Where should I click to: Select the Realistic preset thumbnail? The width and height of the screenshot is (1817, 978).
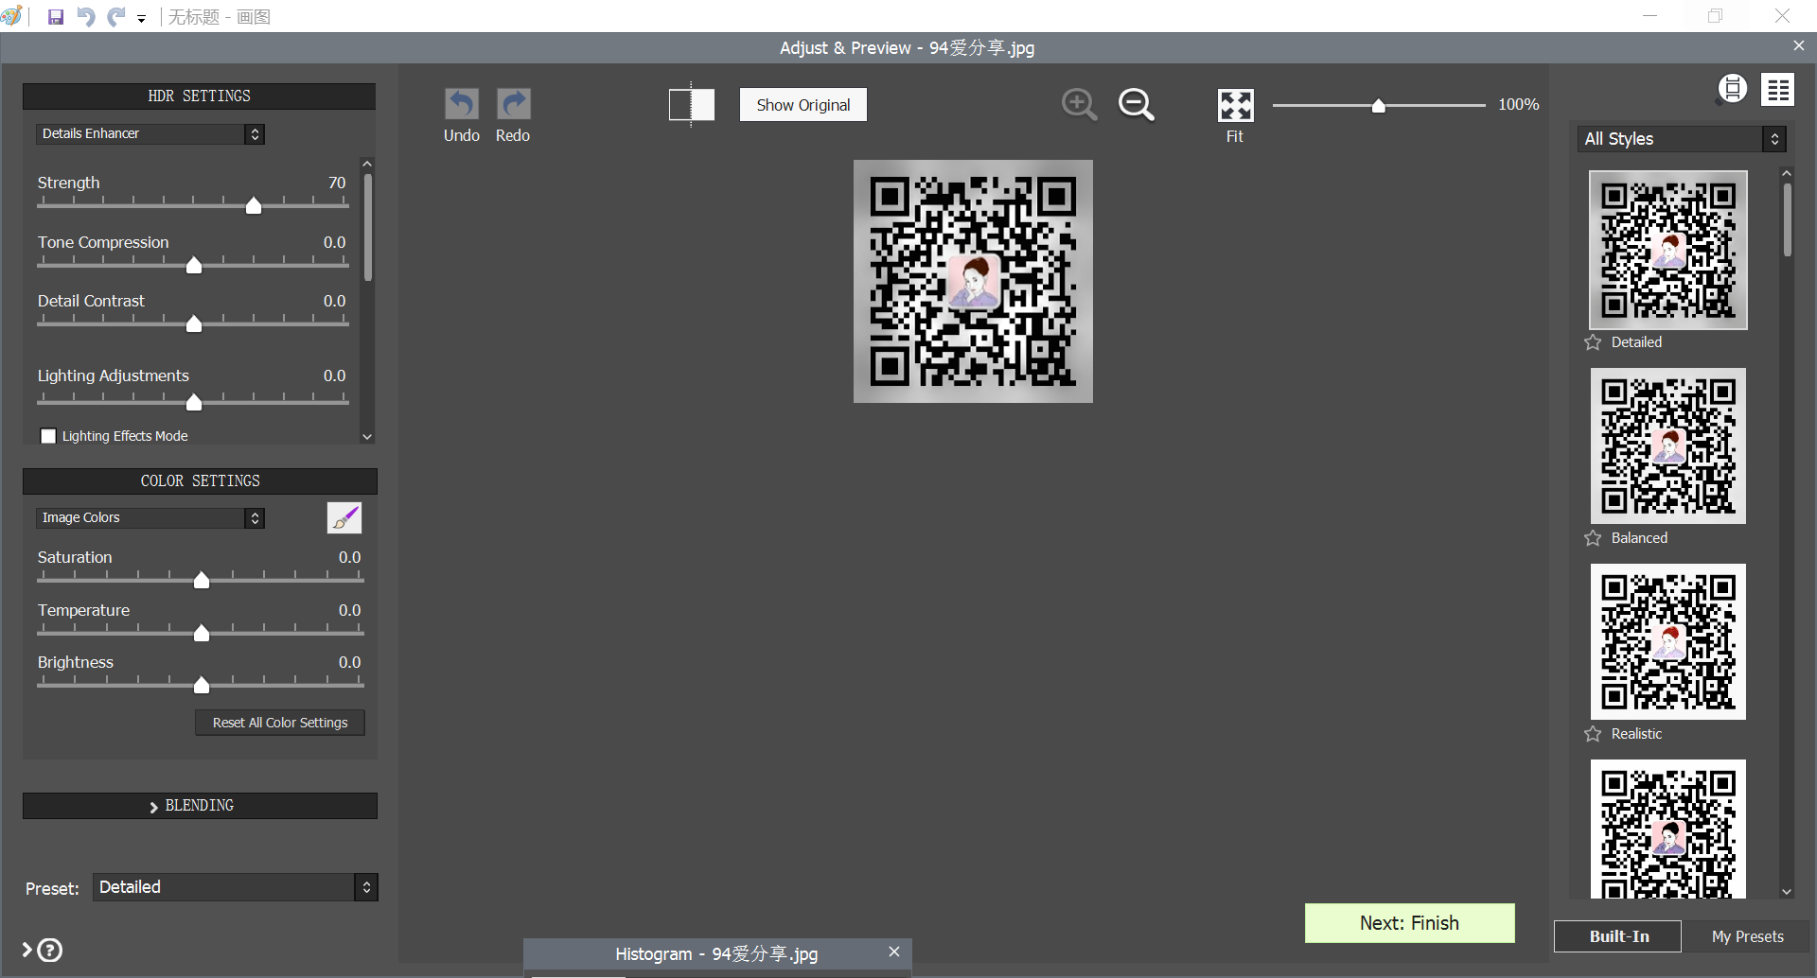click(1668, 641)
